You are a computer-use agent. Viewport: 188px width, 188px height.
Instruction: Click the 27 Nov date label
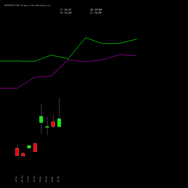coord(28,179)
